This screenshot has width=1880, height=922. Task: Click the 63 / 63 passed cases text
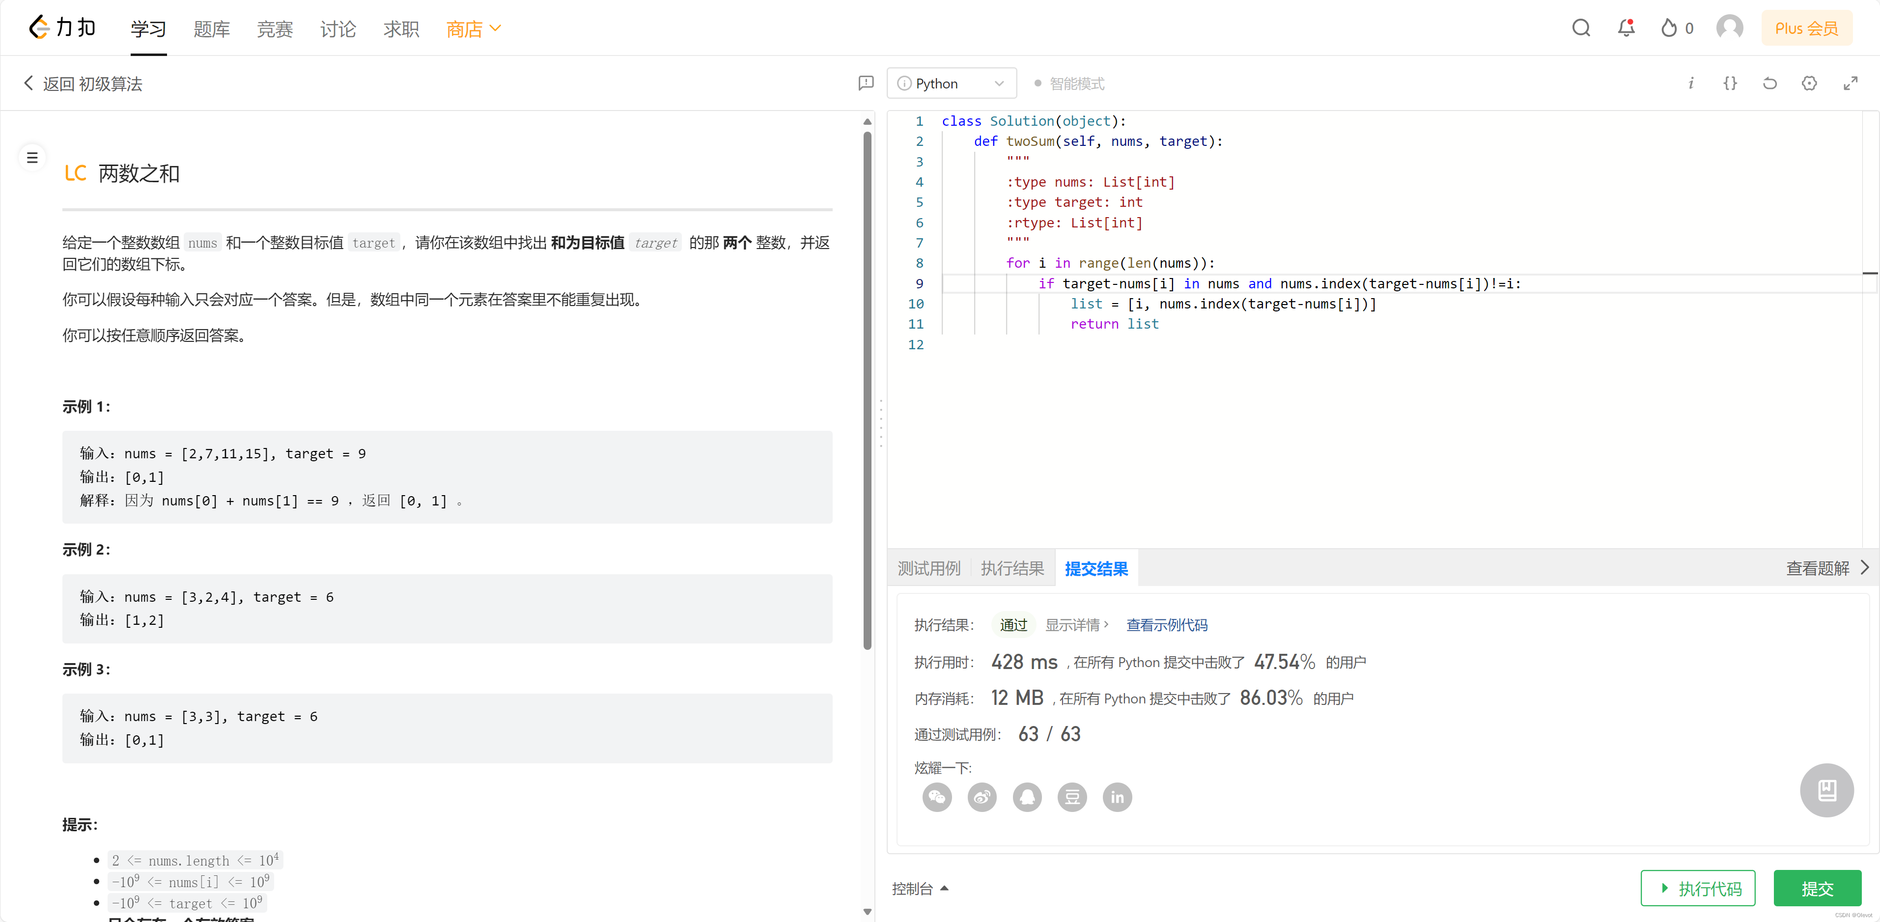click(x=1049, y=734)
